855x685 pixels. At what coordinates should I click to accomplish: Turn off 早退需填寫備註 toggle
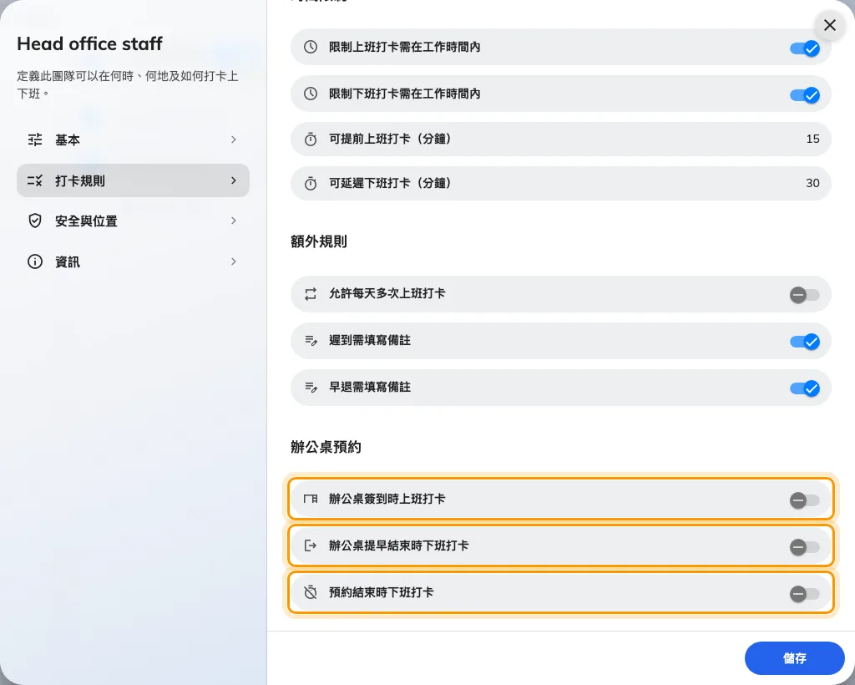tap(805, 388)
